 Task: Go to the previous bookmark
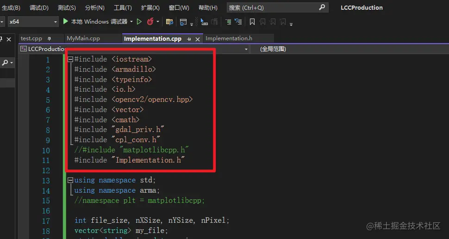point(262,22)
